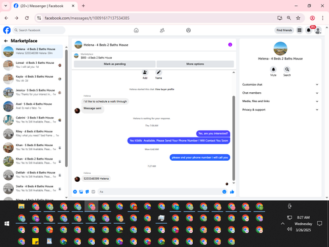Open conversation information purple icon
The height and width of the screenshot is (247, 329).
click(230, 45)
